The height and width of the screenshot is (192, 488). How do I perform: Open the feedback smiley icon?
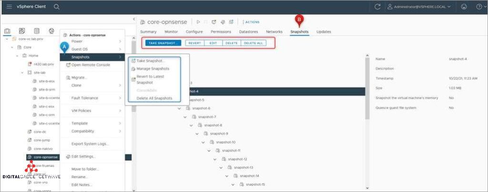464,7
